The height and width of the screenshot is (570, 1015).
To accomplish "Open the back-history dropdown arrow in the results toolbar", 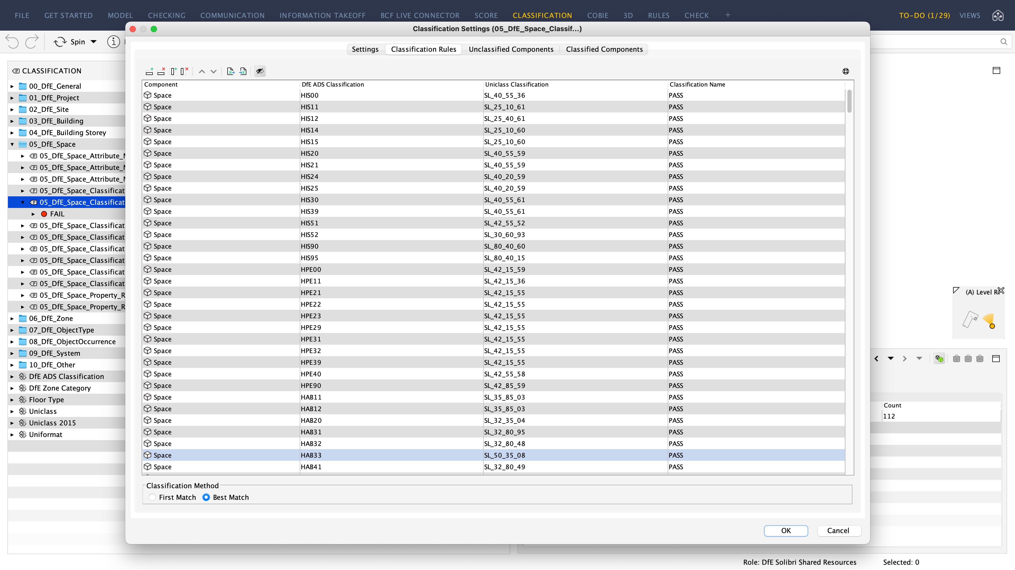I will pyautogui.click(x=891, y=358).
